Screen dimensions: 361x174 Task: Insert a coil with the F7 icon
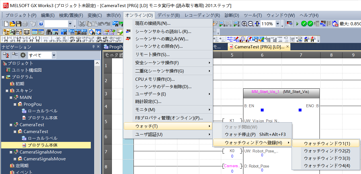tap(31, 39)
